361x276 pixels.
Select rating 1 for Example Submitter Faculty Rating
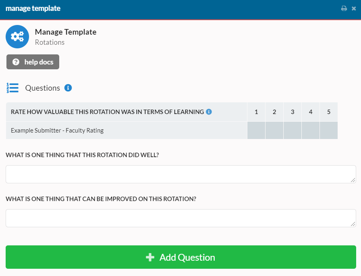256,130
